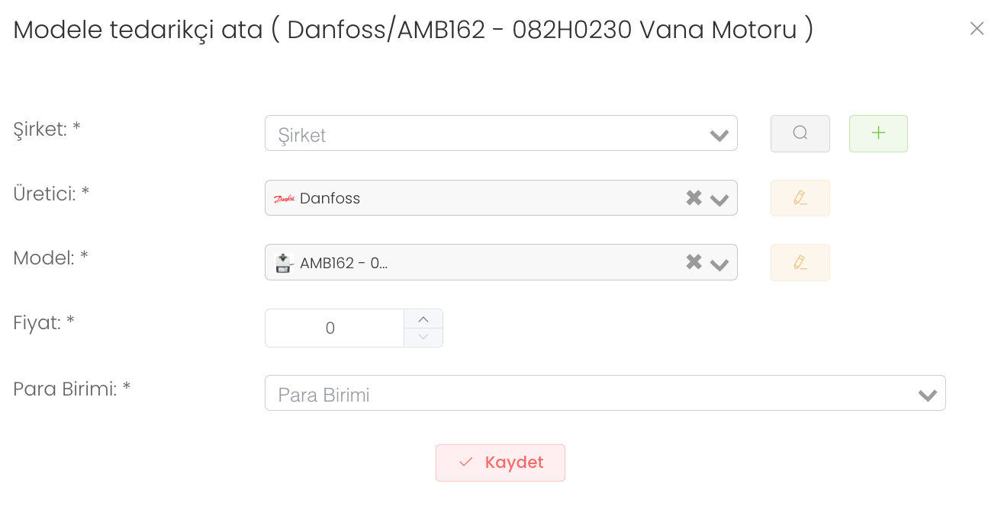
Task: Expand the Üretici dropdown arrow
Action: (719, 200)
